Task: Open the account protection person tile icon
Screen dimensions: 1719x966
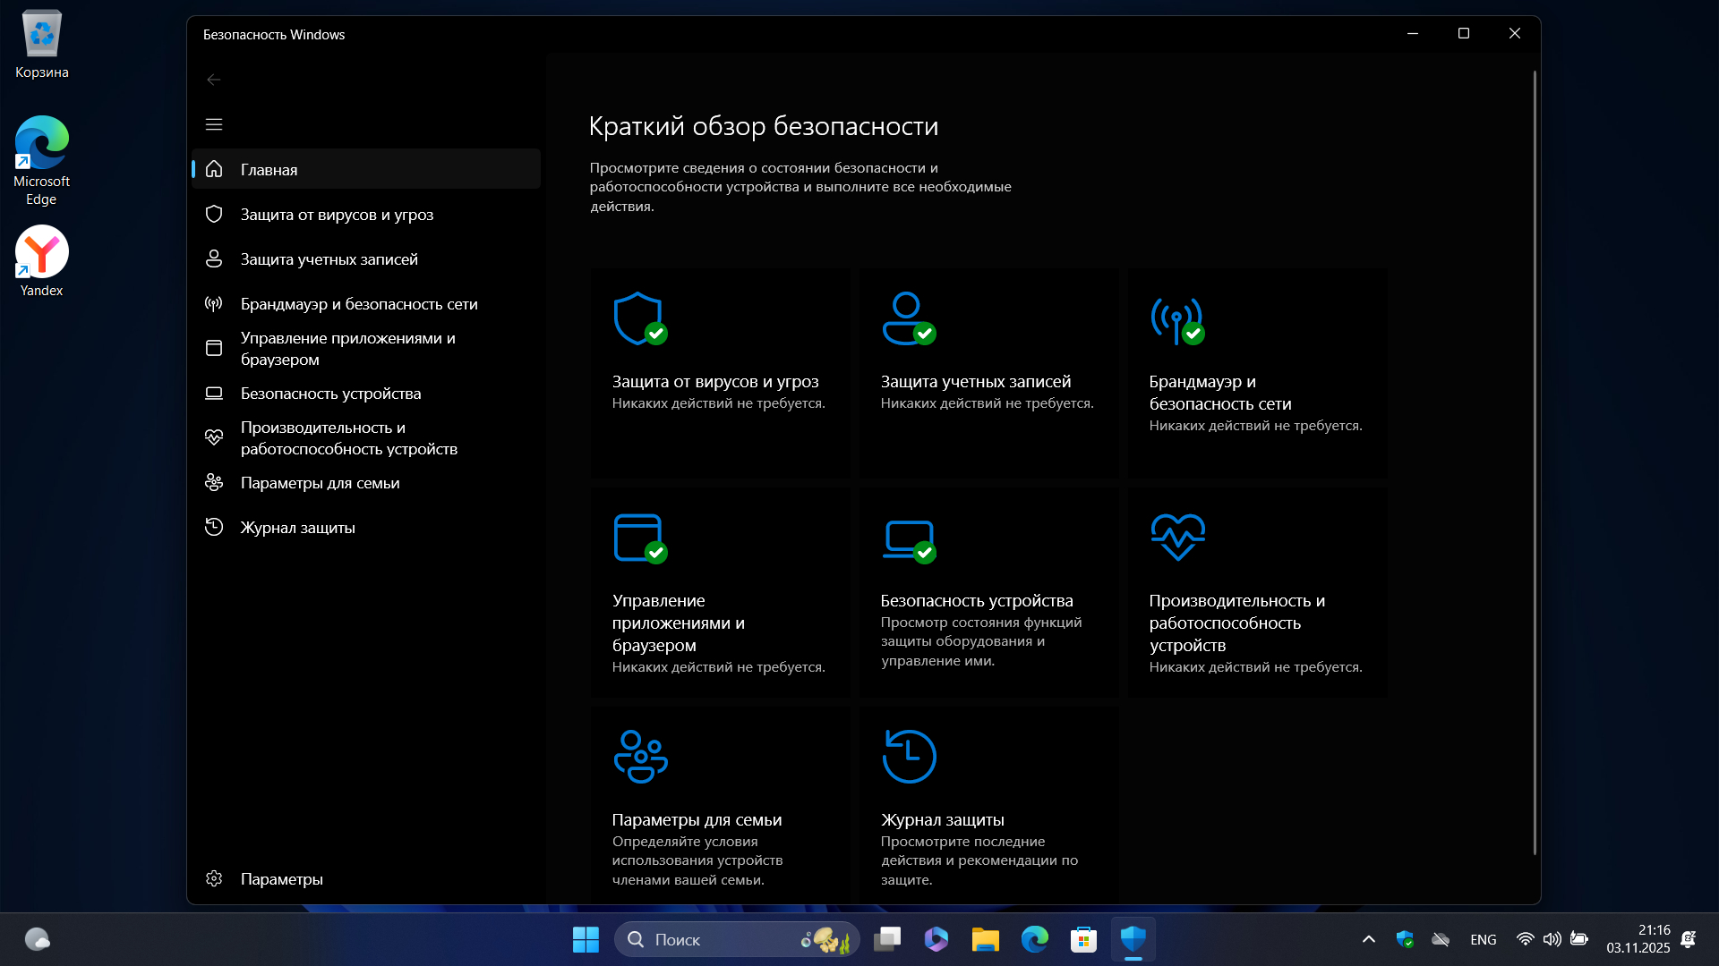Action: point(908,318)
